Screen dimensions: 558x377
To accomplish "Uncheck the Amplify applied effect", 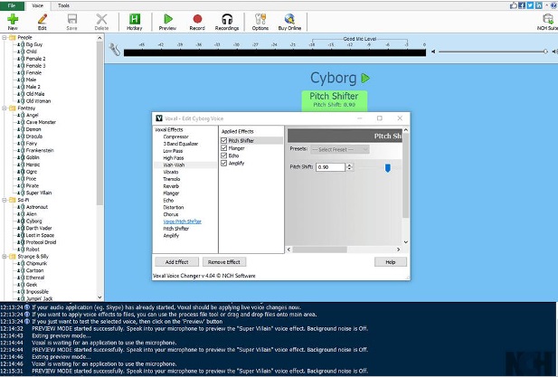I will coord(224,164).
